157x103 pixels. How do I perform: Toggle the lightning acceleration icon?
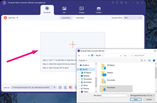65,87
